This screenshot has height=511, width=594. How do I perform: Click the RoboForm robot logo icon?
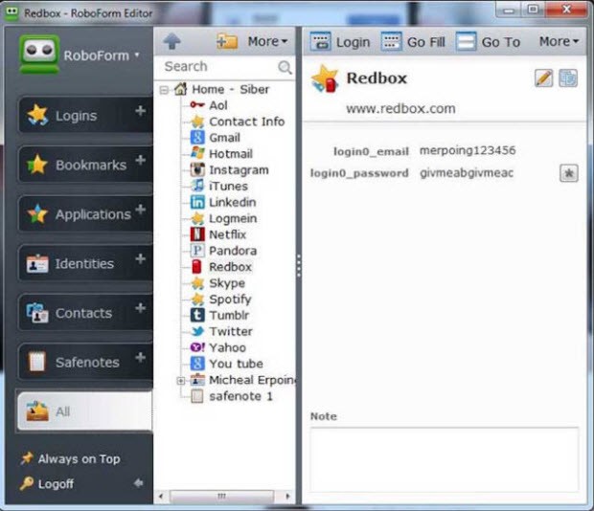39,56
